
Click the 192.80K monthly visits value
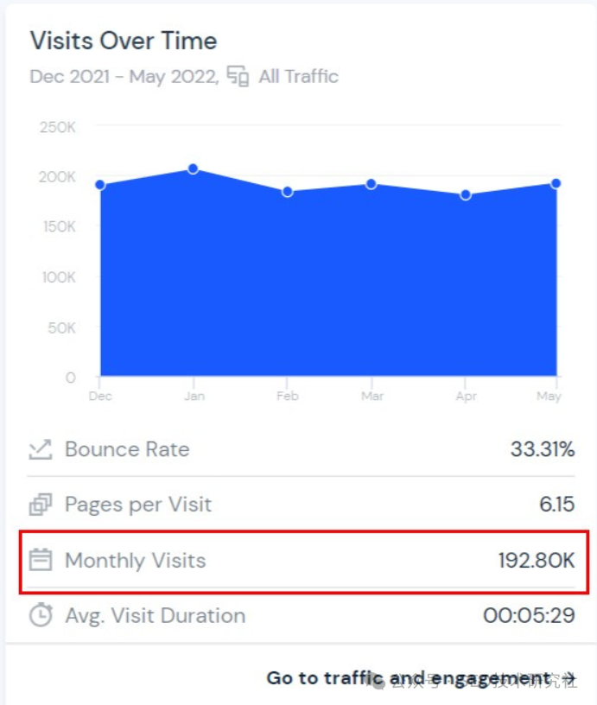click(536, 560)
